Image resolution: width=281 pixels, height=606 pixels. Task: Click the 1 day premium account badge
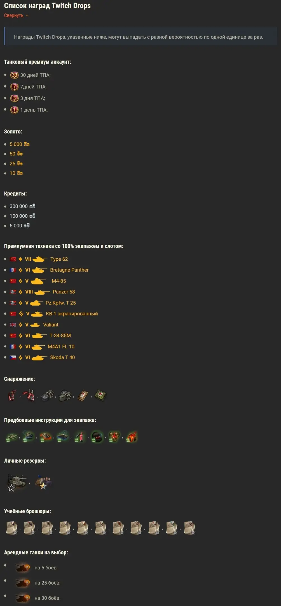[14, 110]
